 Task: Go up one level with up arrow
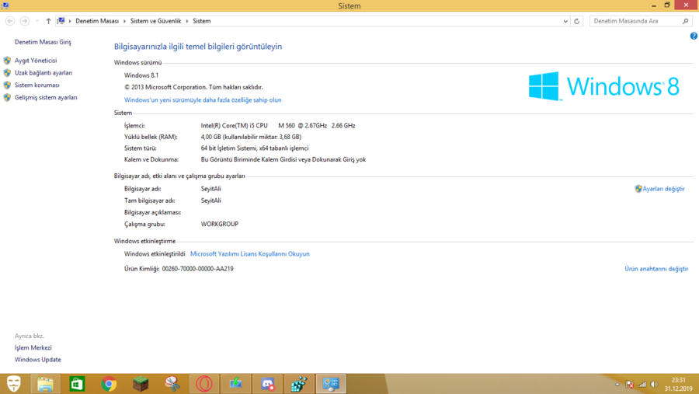point(48,21)
